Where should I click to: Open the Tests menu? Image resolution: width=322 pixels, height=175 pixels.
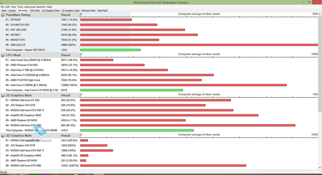tap(20, 7)
